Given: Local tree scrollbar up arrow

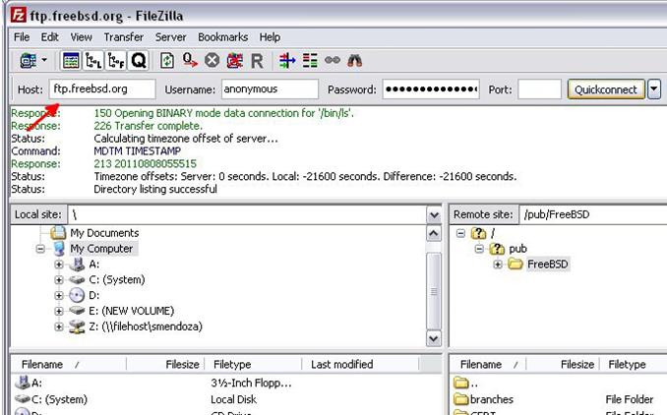Looking at the screenshot, I should [434, 233].
